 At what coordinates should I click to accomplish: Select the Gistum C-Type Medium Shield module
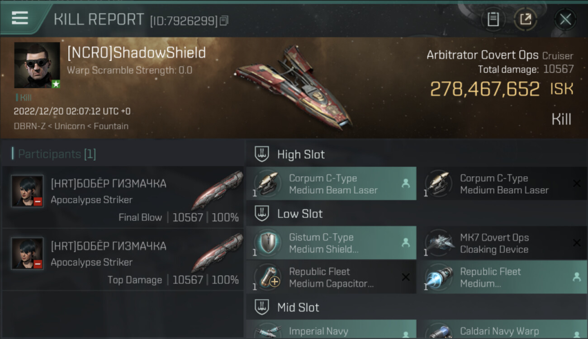click(331, 243)
